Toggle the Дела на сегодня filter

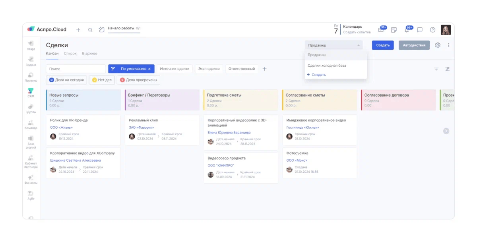click(66, 80)
